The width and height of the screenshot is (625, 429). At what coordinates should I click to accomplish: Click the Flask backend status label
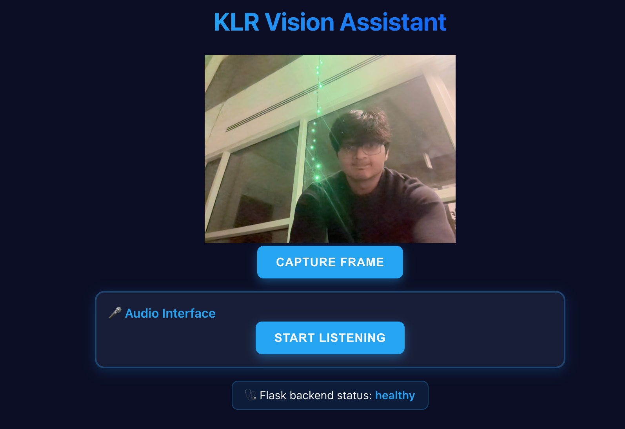[x=315, y=395]
